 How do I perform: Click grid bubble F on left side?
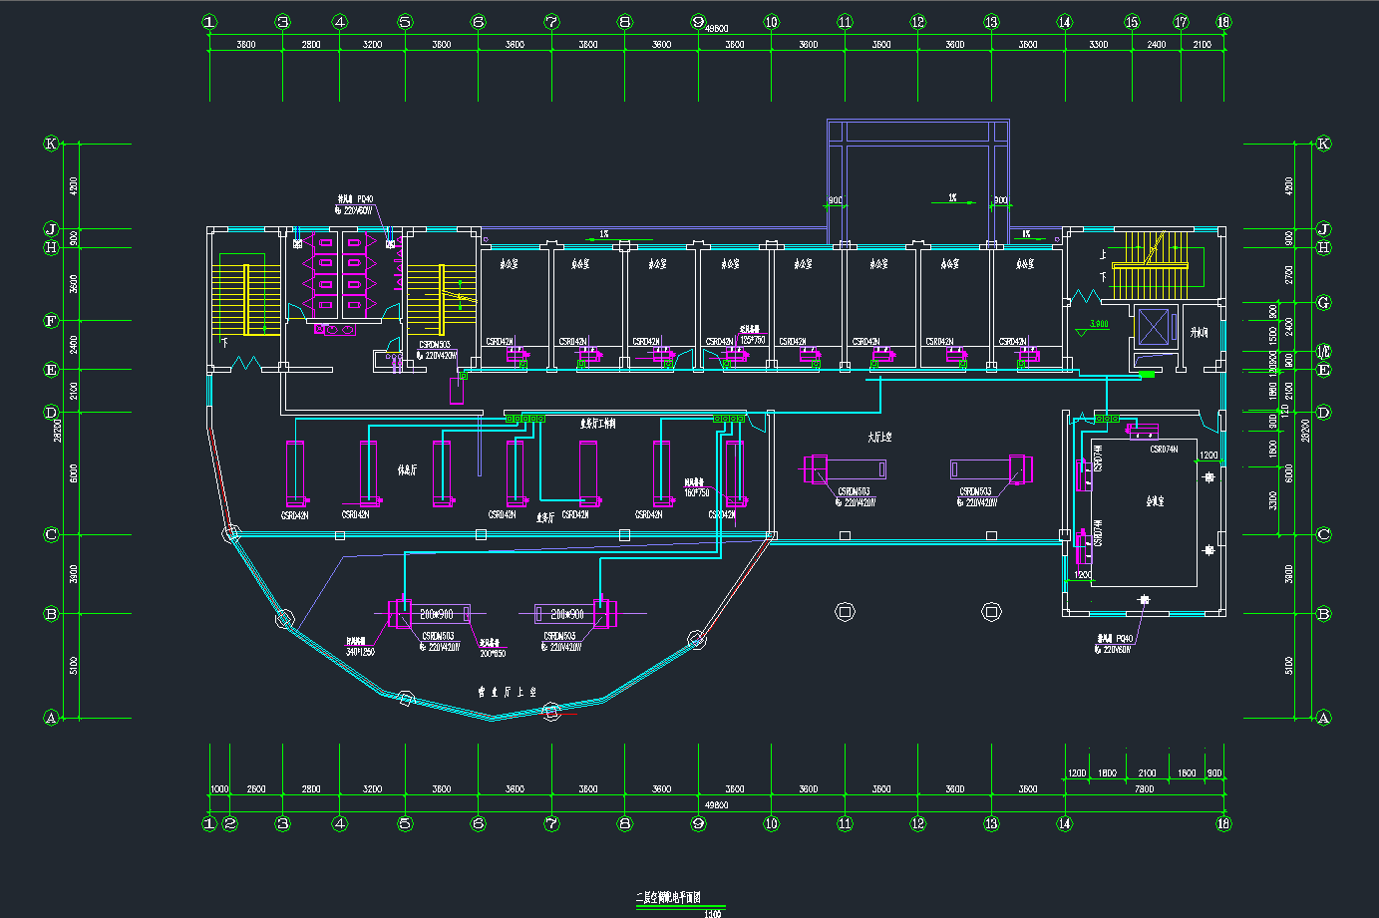pos(52,321)
